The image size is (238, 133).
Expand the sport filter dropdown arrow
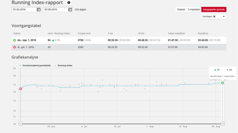click(x=223, y=17)
